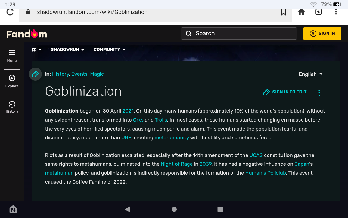This screenshot has height=218, width=348.
Task: Follow the UGE link
Action: coord(126,138)
